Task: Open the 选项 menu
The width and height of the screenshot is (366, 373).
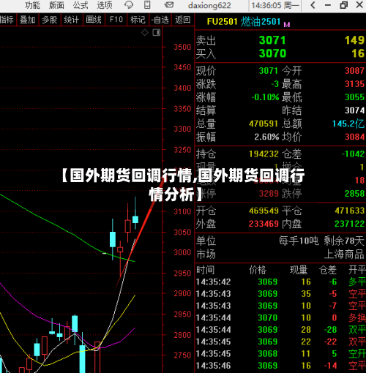Action: pyautogui.click(x=105, y=5)
